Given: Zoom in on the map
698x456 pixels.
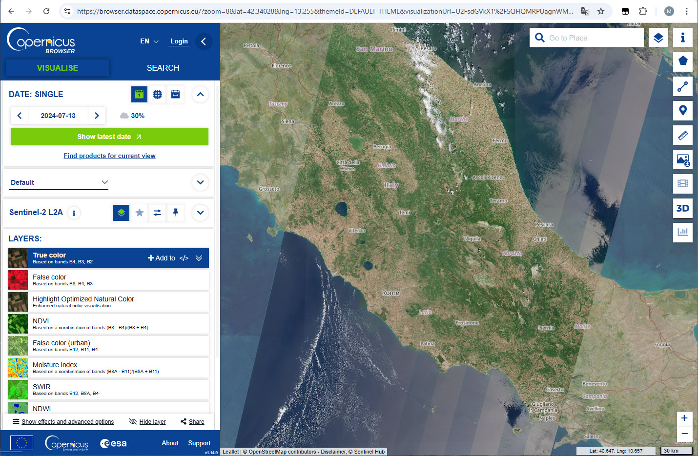Looking at the screenshot, I should coord(684,418).
